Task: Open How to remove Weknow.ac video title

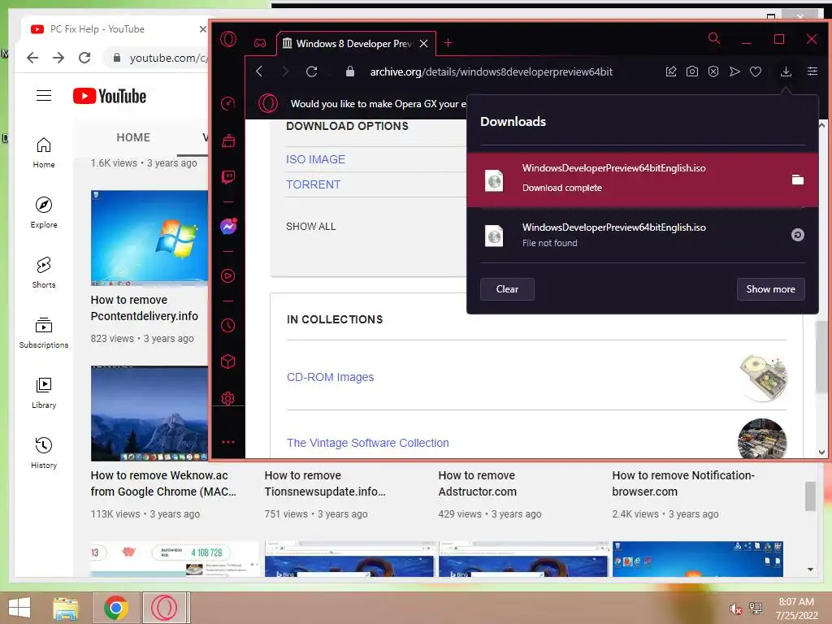Action: [163, 483]
